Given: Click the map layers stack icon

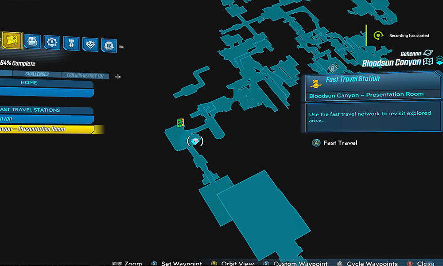Looking at the screenshot, I should (439, 60).
